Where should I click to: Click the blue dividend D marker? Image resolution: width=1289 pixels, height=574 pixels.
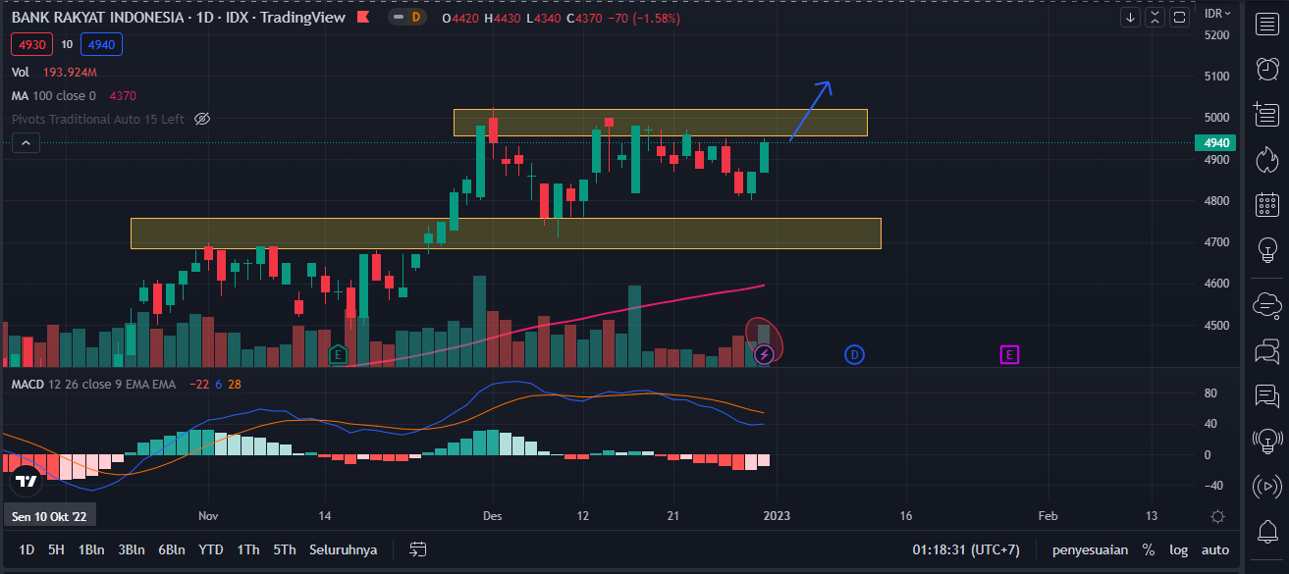coord(854,354)
